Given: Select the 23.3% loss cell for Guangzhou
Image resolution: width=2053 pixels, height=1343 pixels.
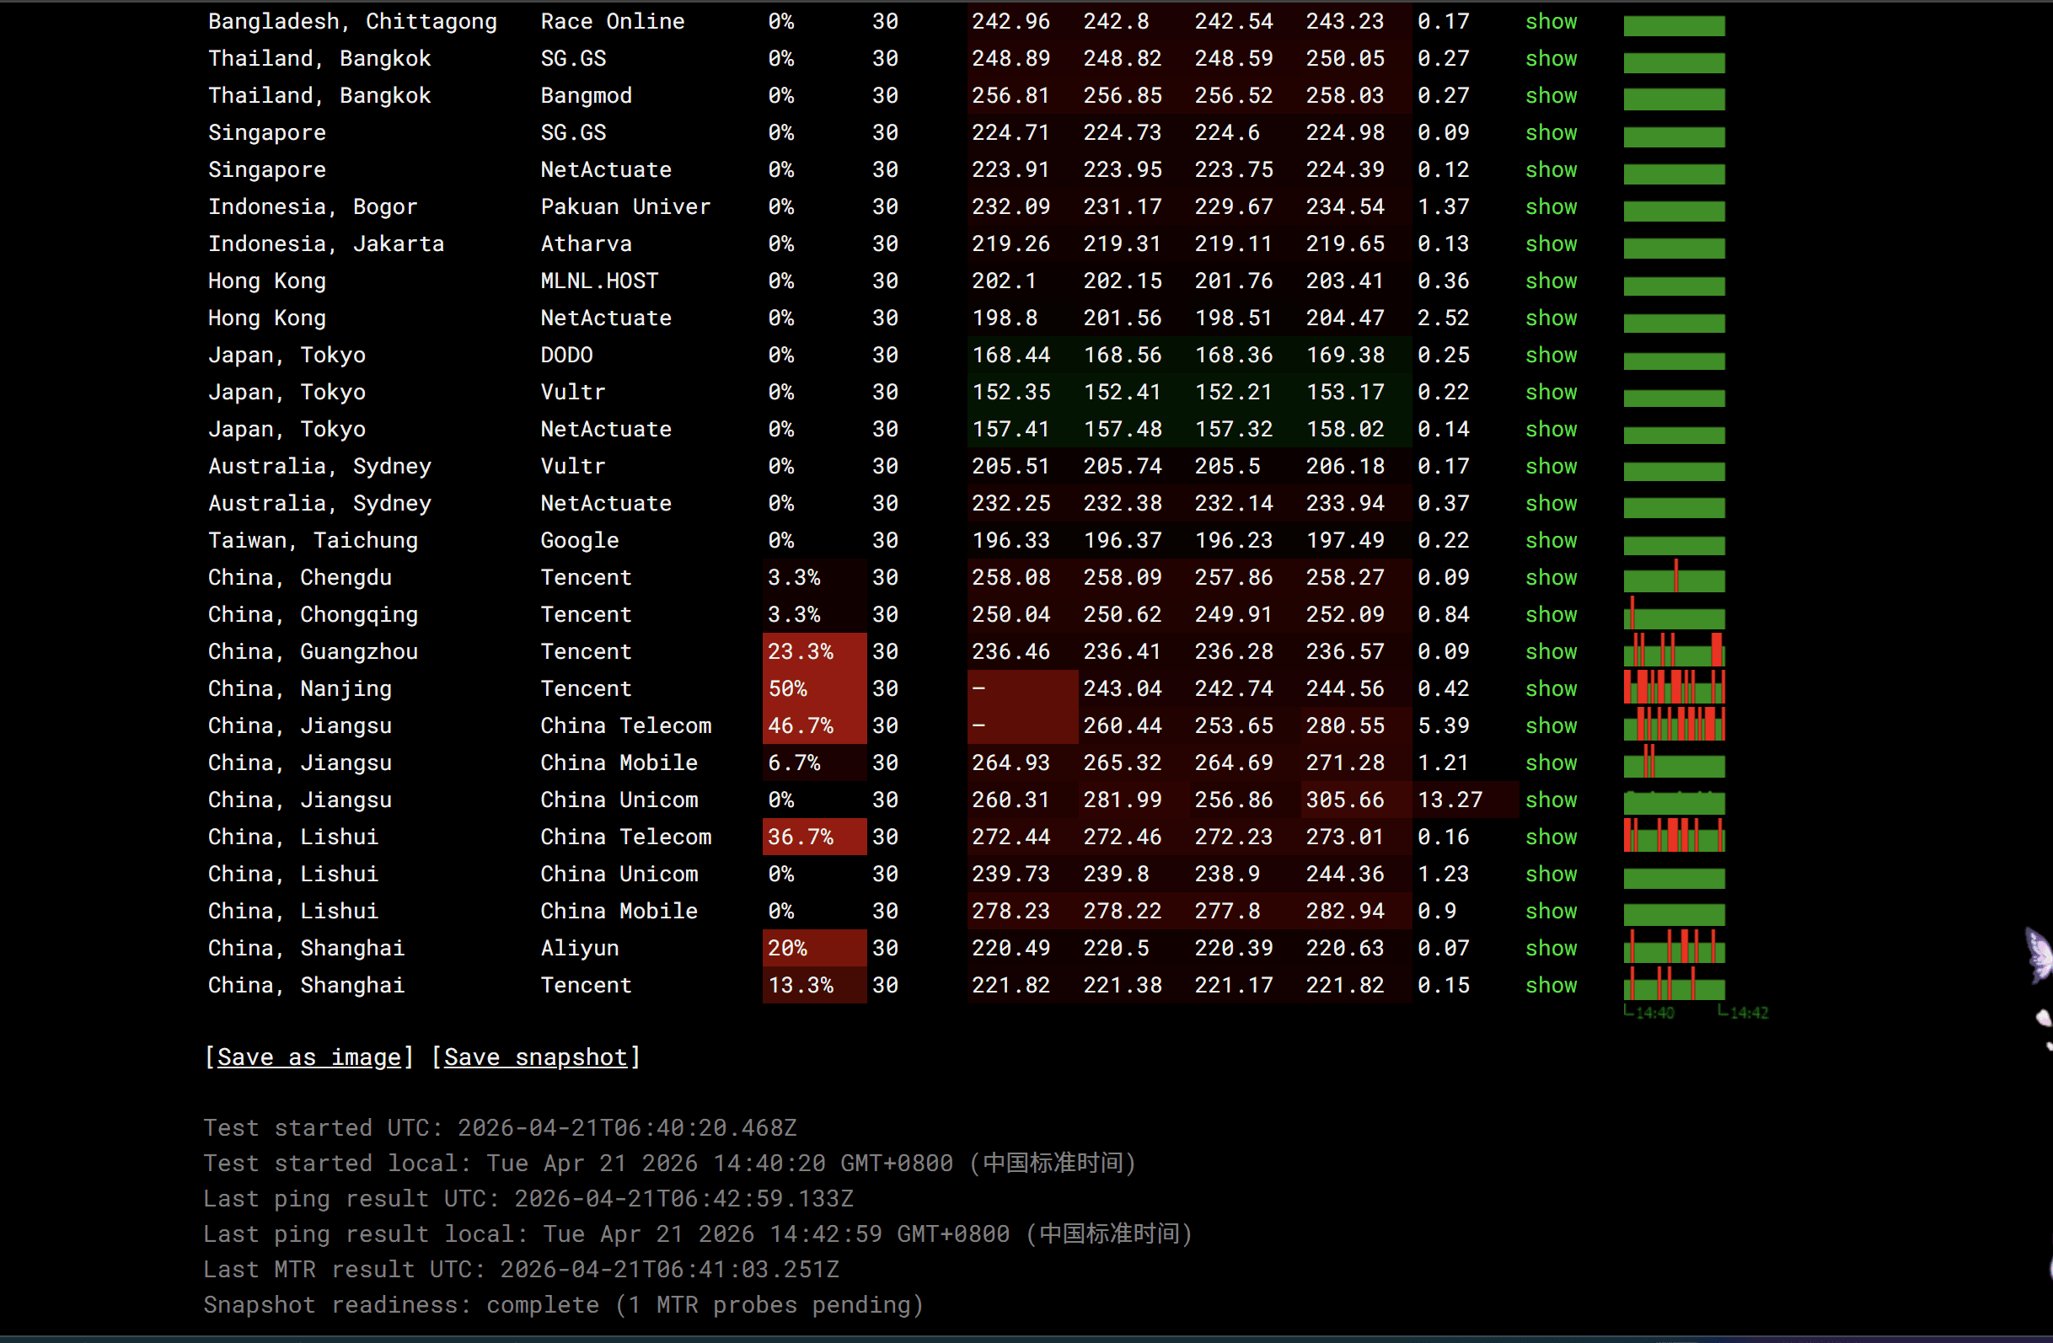Looking at the screenshot, I should coord(814,652).
